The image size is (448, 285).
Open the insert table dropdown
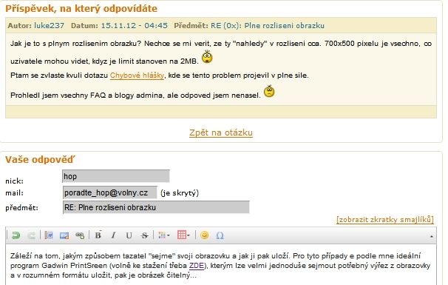[183, 235]
